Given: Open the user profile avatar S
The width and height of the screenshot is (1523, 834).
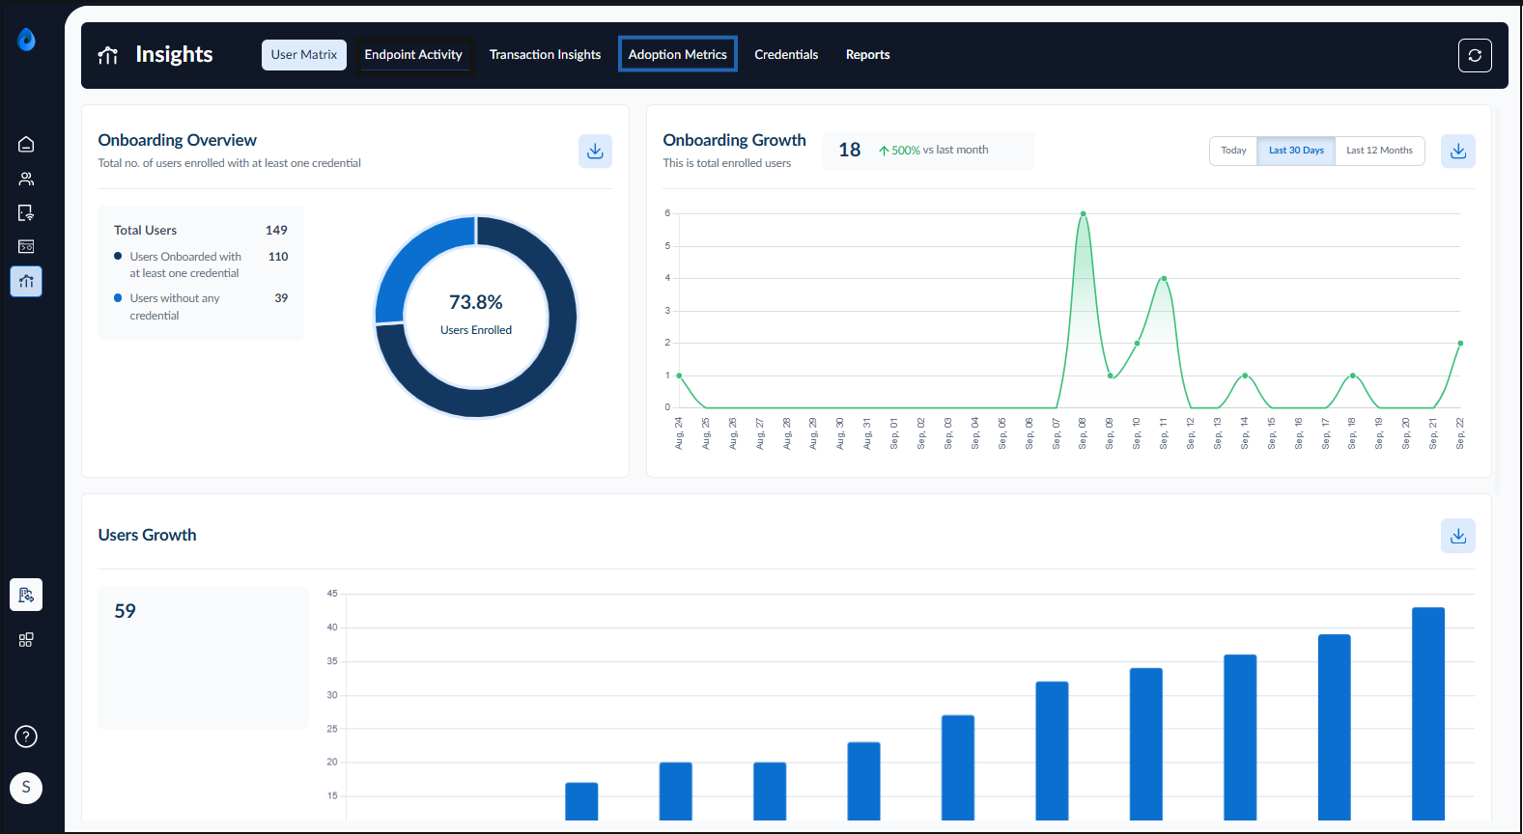Looking at the screenshot, I should click(x=26, y=788).
